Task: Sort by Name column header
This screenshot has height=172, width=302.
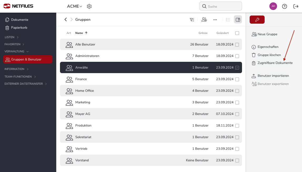Action: [81, 33]
